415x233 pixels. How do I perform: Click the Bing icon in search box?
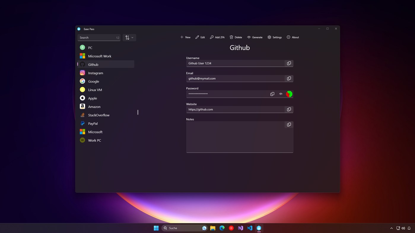click(x=204, y=228)
